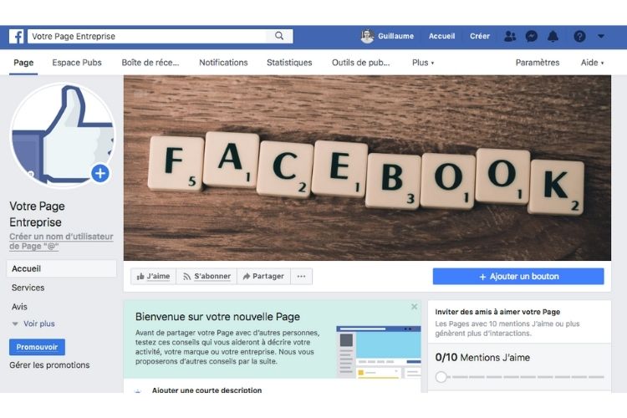Open the Espace Pubs tab
This screenshot has width=627, height=418.
pos(77,63)
